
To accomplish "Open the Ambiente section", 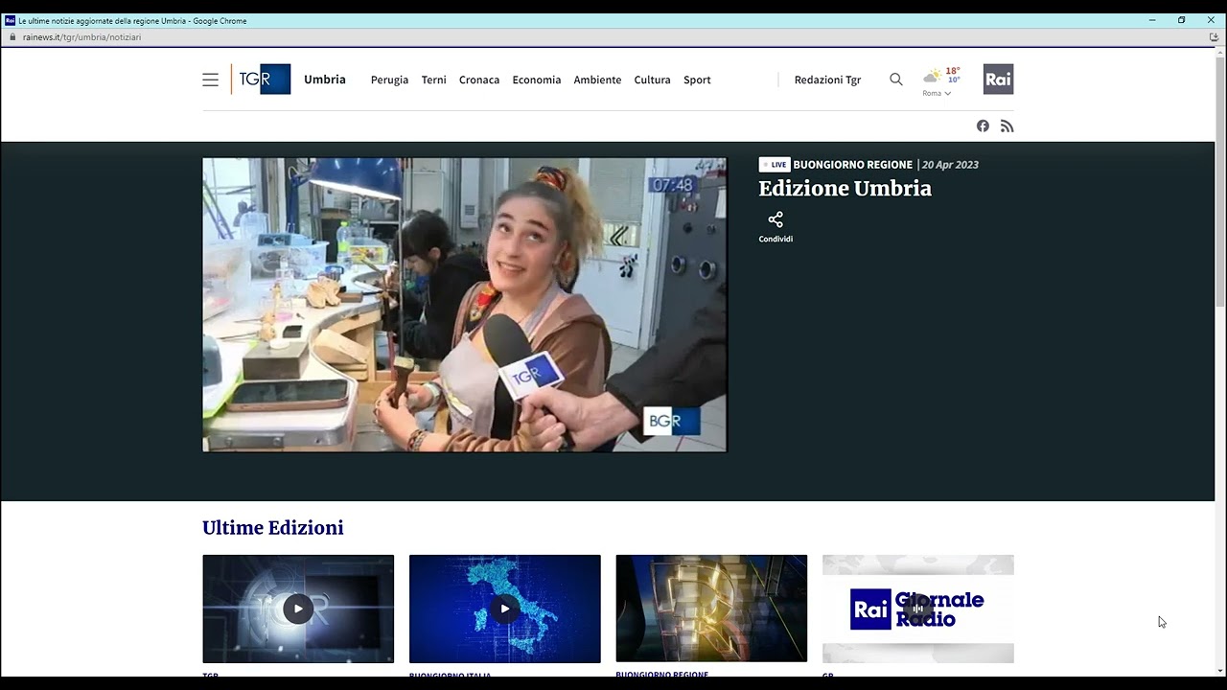I will point(597,80).
